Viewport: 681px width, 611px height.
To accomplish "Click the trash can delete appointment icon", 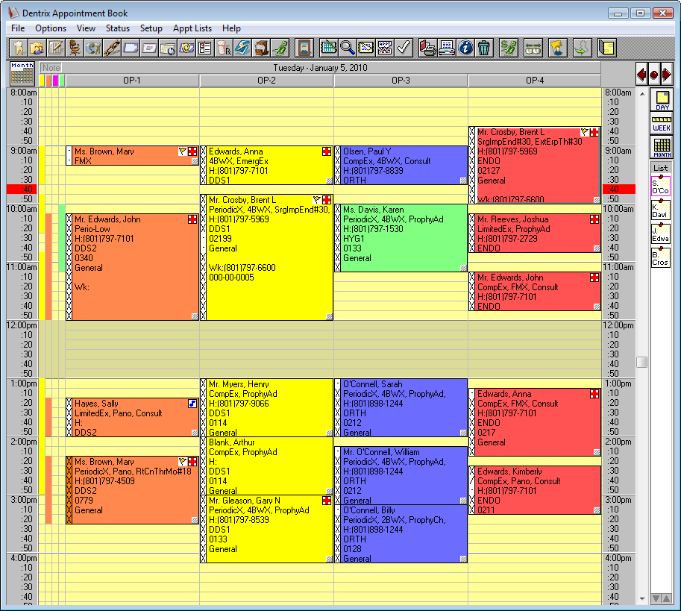I will (484, 47).
